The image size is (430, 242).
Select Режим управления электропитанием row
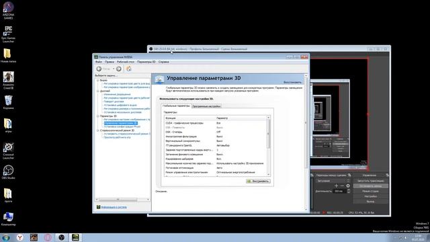[215, 172]
